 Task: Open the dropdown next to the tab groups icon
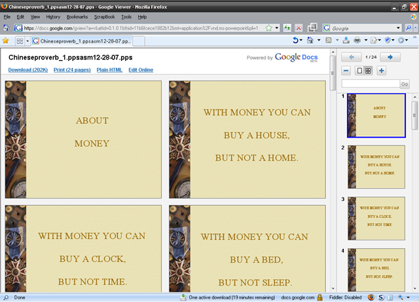(27, 41)
